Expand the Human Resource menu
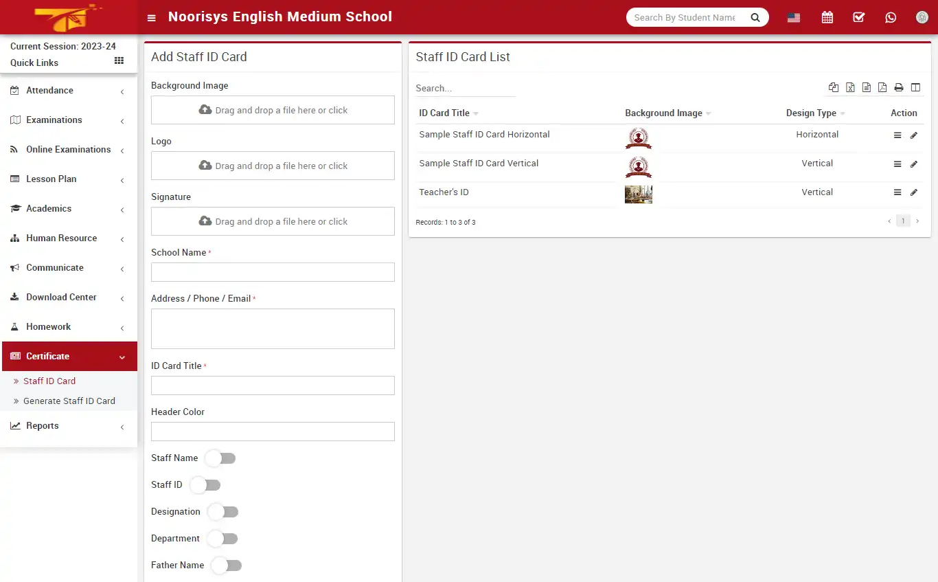The width and height of the screenshot is (938, 582). pos(61,238)
